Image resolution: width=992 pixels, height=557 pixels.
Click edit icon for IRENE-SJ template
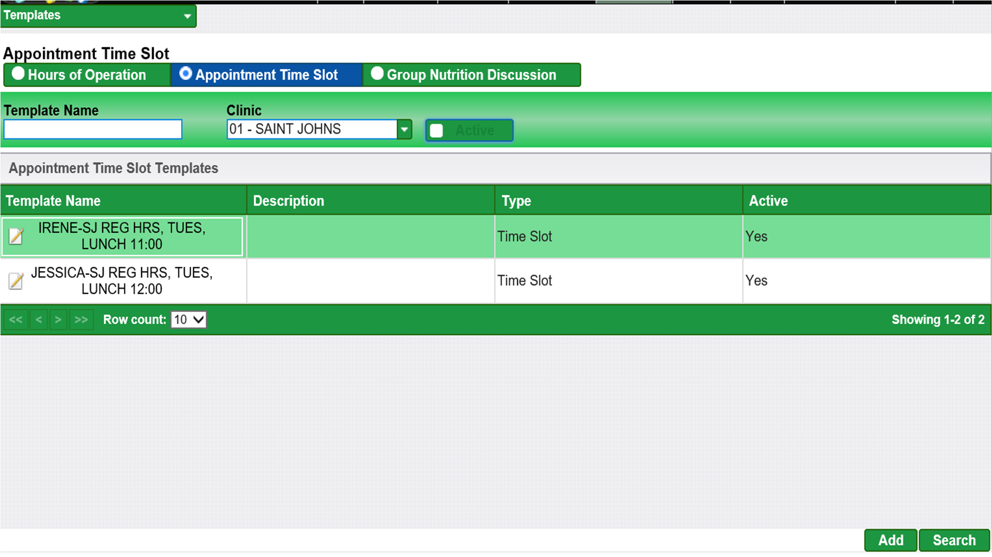point(16,236)
